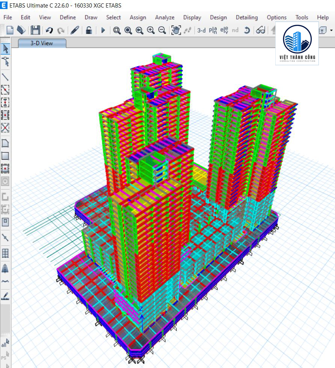The height and width of the screenshot is (368, 335).
Task: Click the New Model icon
Action: point(10,30)
